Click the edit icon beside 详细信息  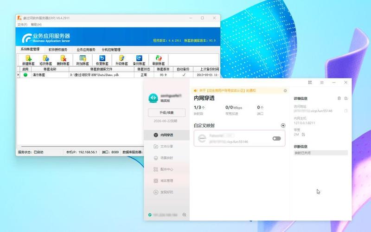[346, 98]
